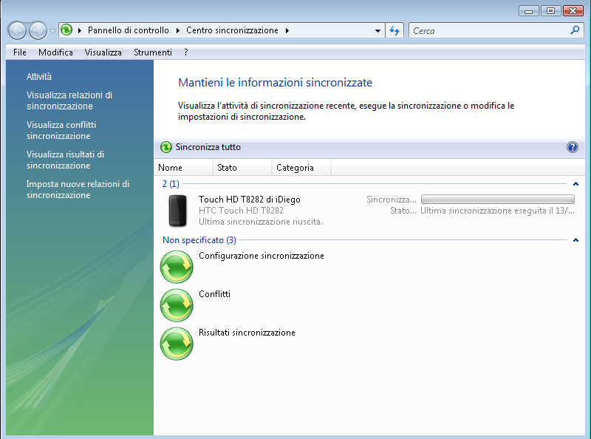Screen dimensions: 591x439
Task: Open the address bar history dropdown arrow
Action: point(378,30)
